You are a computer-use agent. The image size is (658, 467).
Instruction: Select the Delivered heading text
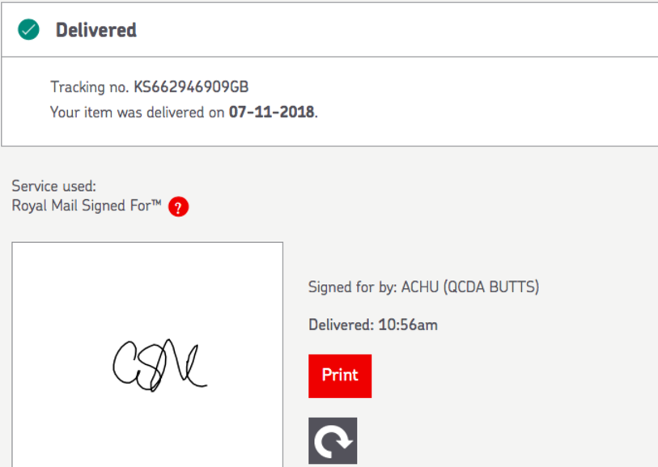pyautogui.click(x=96, y=31)
